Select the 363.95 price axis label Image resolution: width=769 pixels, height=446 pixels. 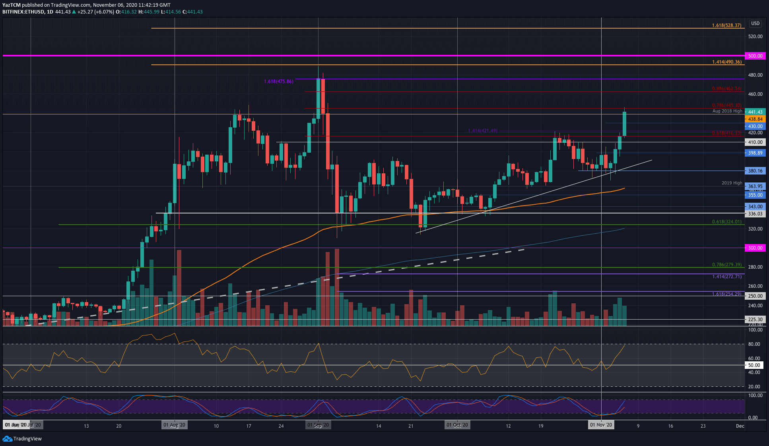click(x=755, y=186)
